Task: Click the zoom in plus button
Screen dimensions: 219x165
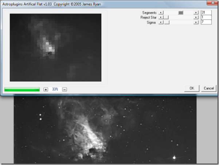Action: point(46,89)
